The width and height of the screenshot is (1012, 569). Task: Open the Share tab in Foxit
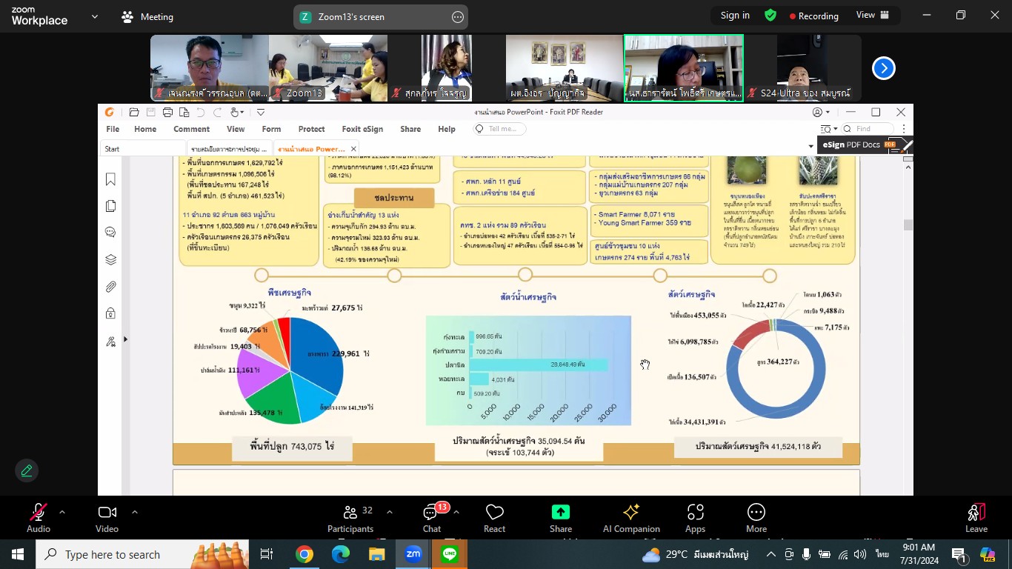(410, 129)
